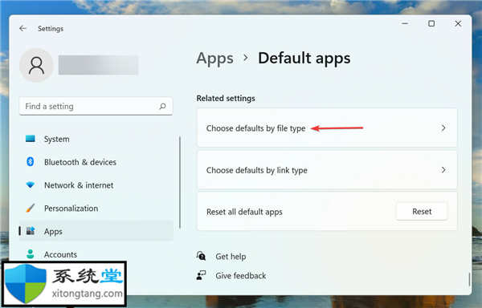Click the Bluetooth icon in sidebar
482x308 pixels.
pos(31,162)
